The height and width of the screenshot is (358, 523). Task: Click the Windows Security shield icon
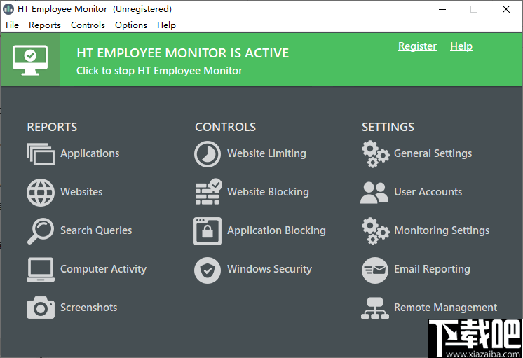[208, 270]
